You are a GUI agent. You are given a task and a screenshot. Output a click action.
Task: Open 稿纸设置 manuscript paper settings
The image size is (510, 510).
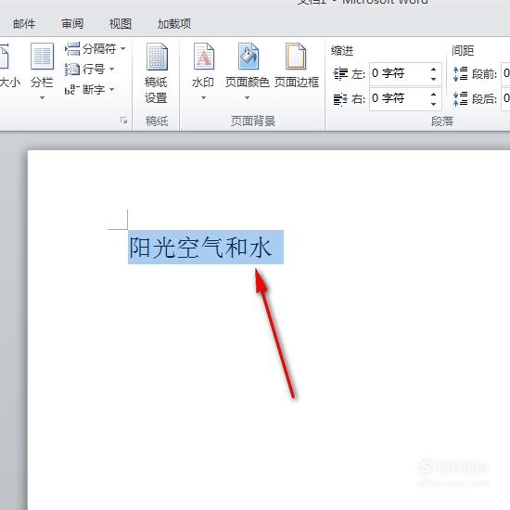[x=157, y=73]
